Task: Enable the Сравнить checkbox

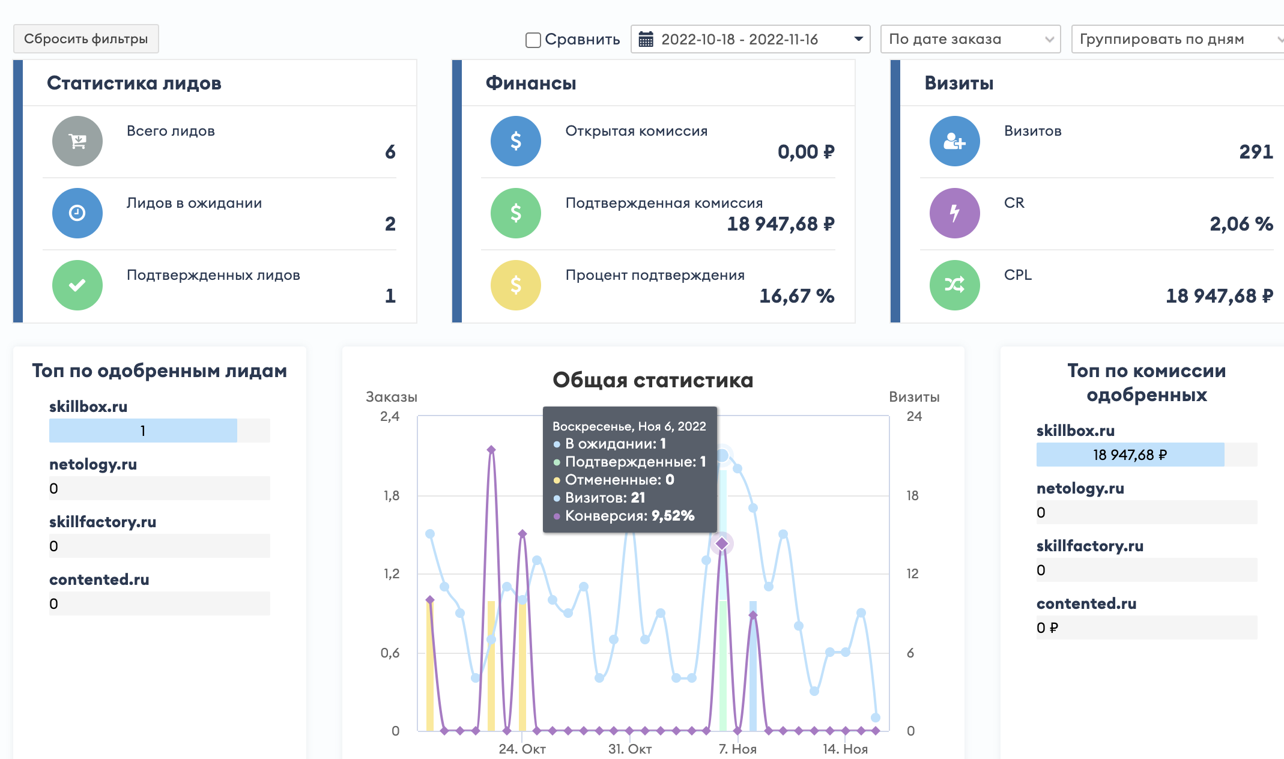Action: [533, 40]
